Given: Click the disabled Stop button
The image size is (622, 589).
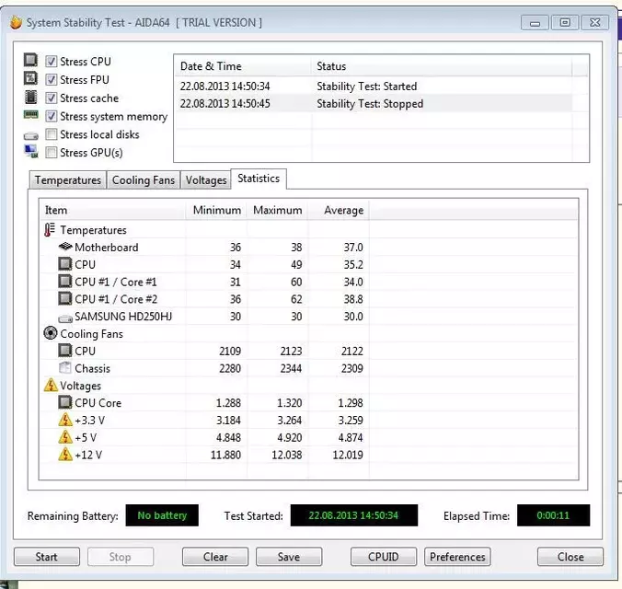Looking at the screenshot, I should tap(121, 557).
